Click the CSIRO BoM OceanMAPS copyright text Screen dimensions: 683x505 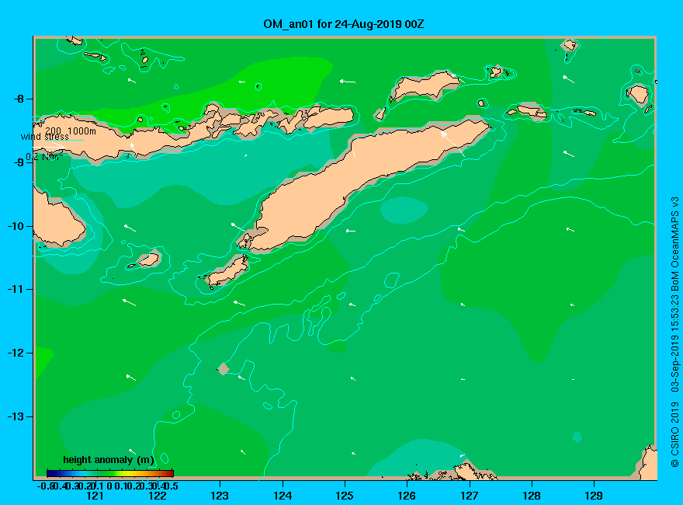tap(674, 333)
